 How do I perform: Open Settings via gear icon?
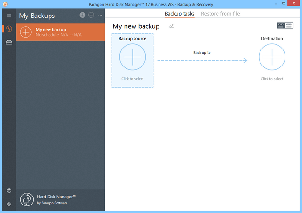pyautogui.click(x=8, y=204)
